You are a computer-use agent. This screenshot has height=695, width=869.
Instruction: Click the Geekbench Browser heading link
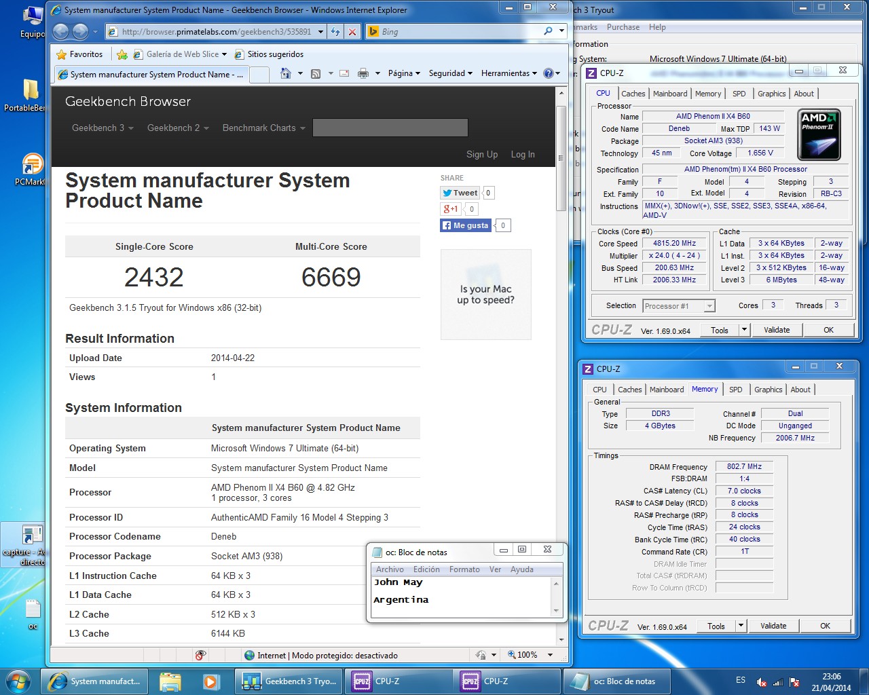click(x=128, y=102)
